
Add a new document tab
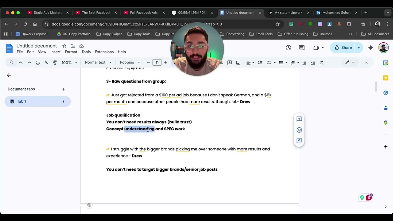pos(64,89)
